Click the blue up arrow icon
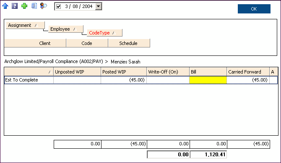 tap(5, 6)
